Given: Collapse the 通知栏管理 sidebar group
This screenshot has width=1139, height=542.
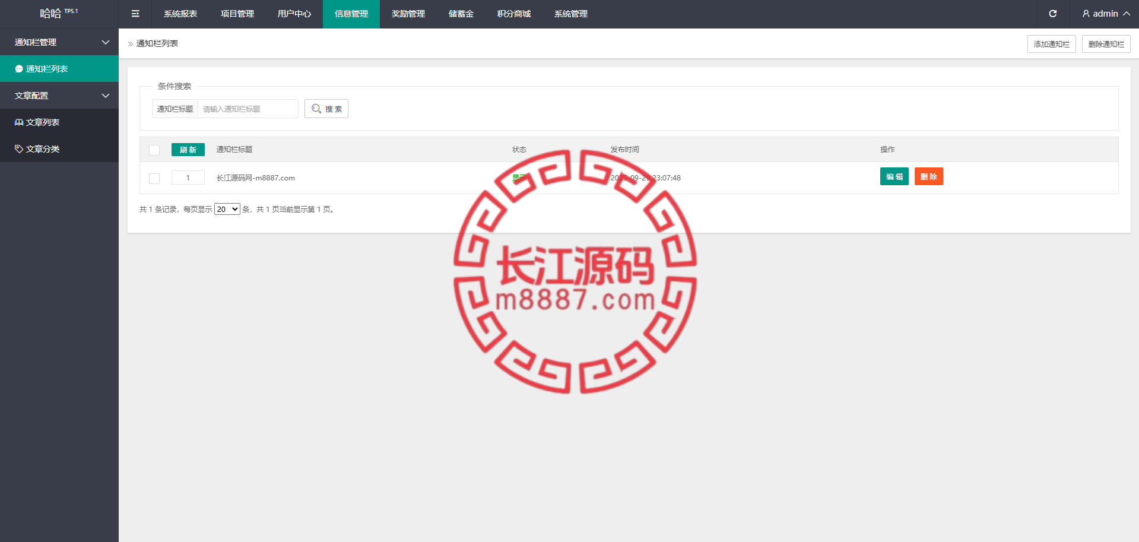Looking at the screenshot, I should pos(59,42).
